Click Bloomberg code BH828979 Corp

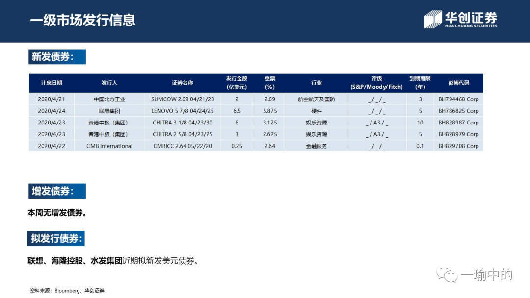(459, 134)
